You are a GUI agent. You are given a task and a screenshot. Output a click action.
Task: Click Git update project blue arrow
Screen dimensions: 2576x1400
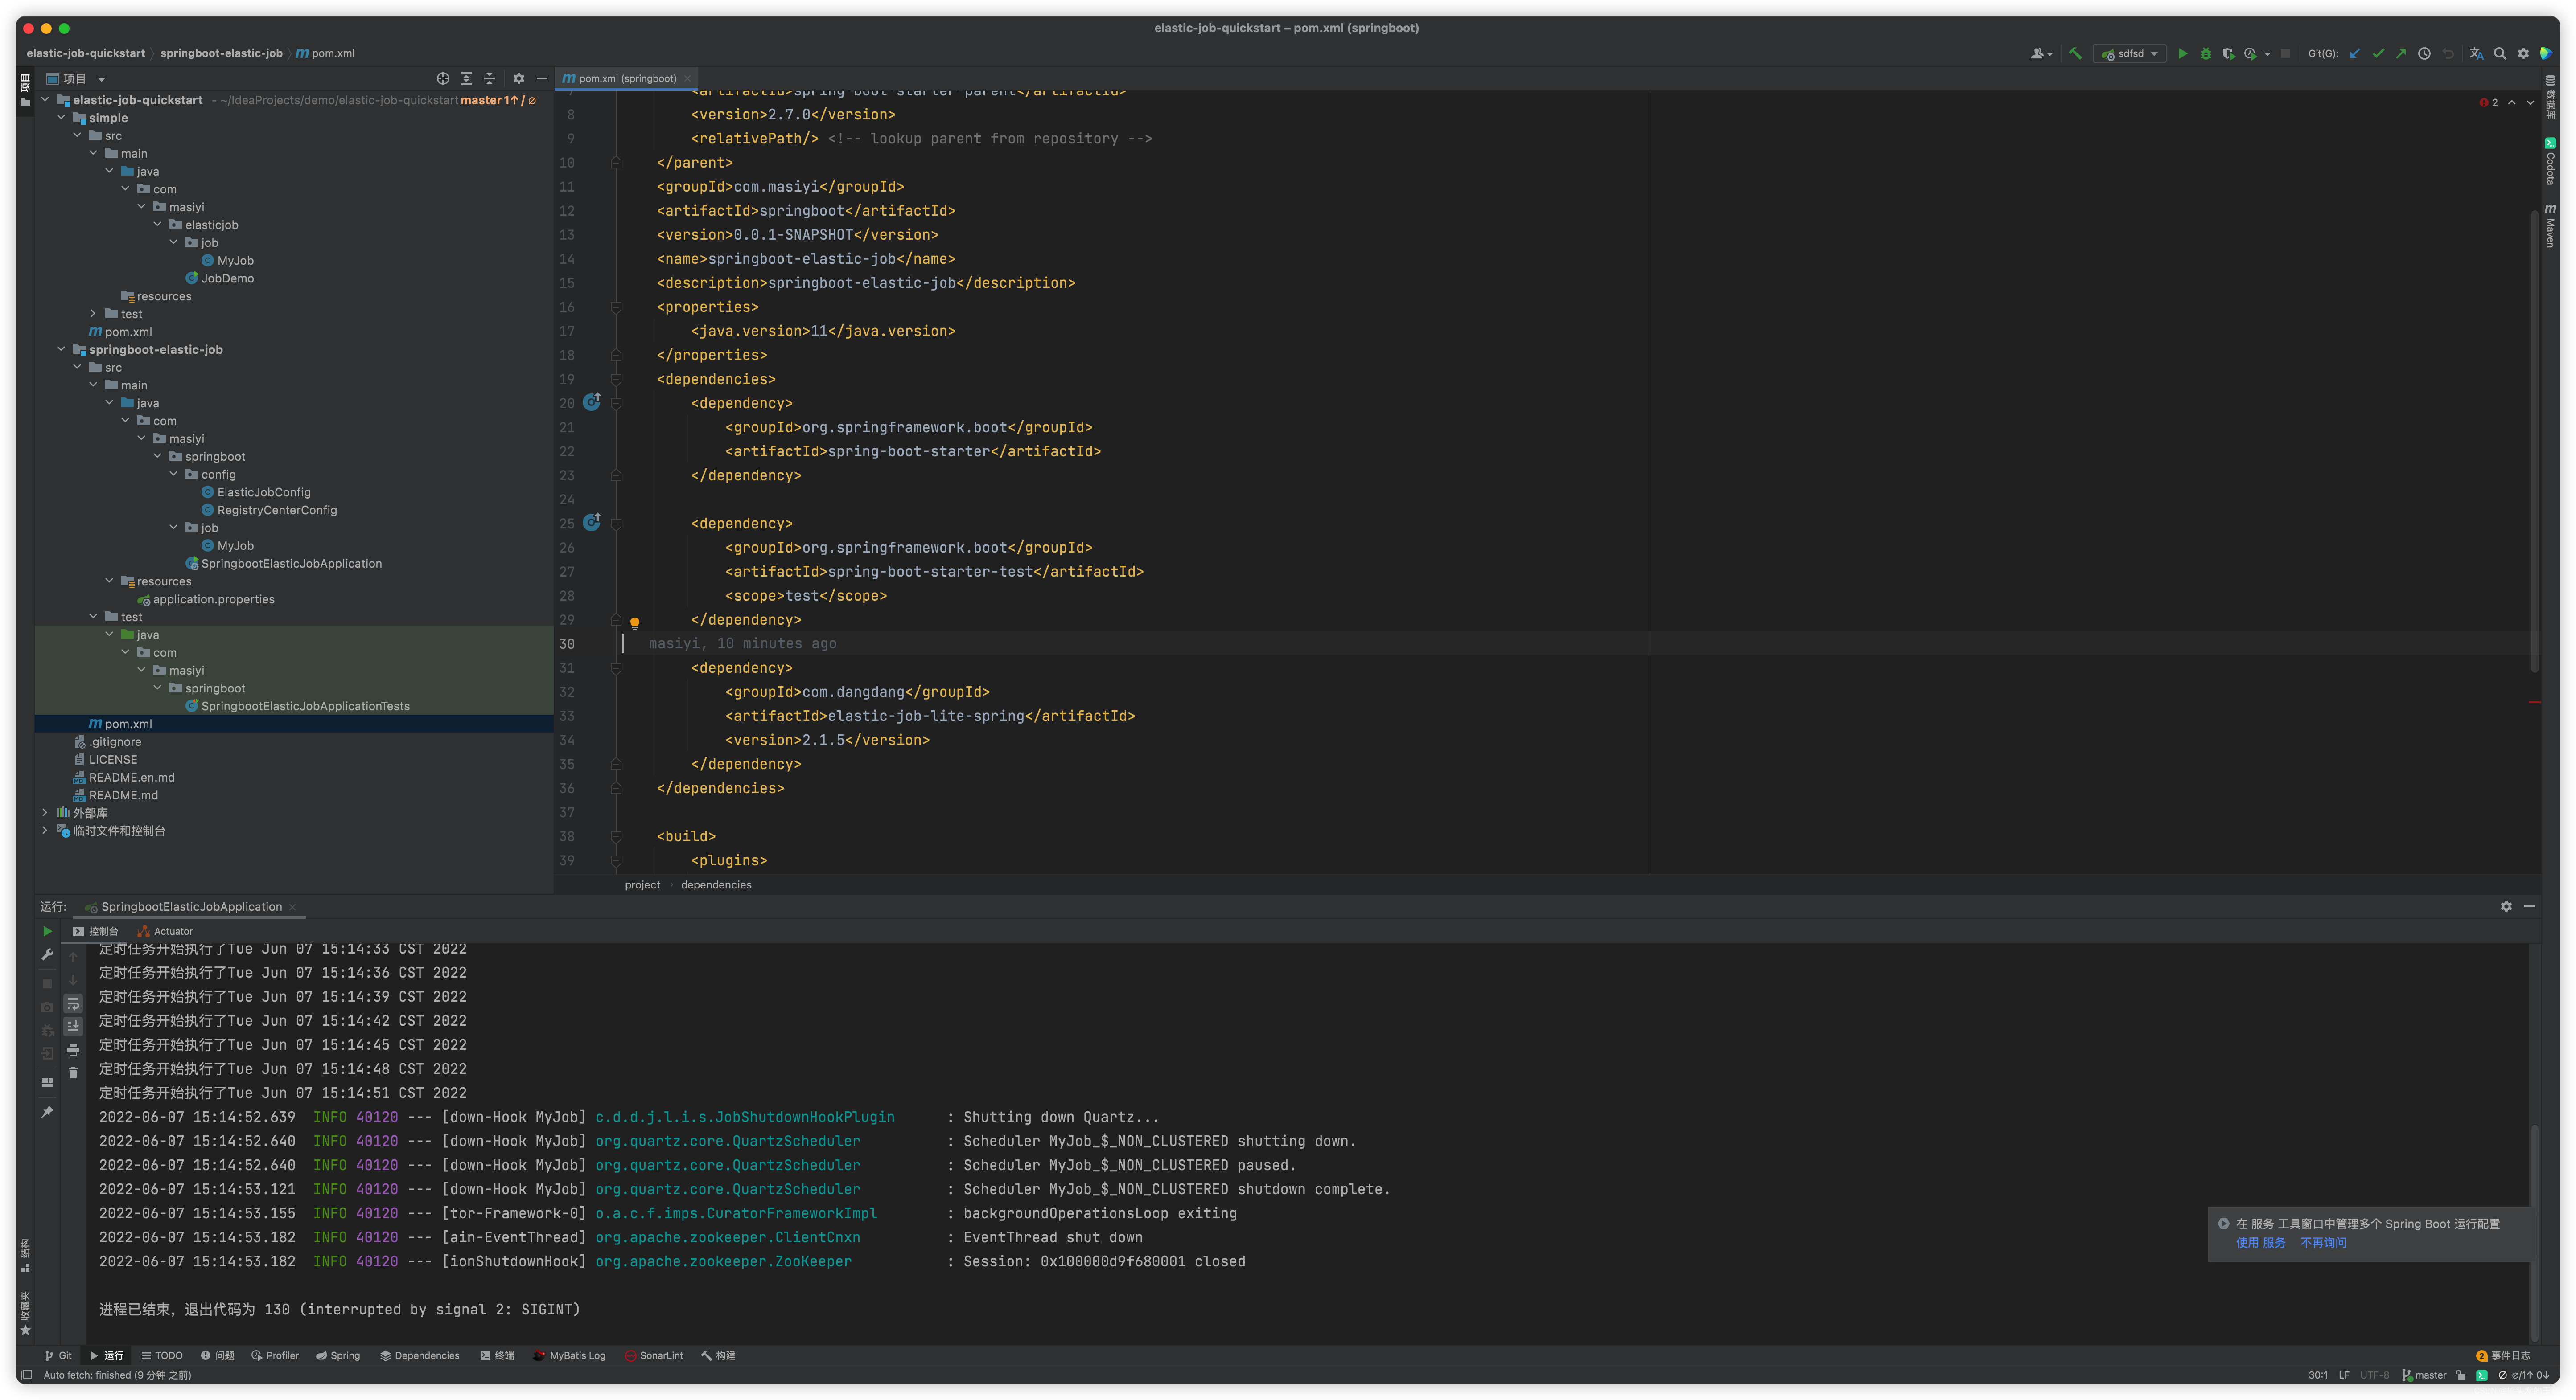coord(2355,54)
